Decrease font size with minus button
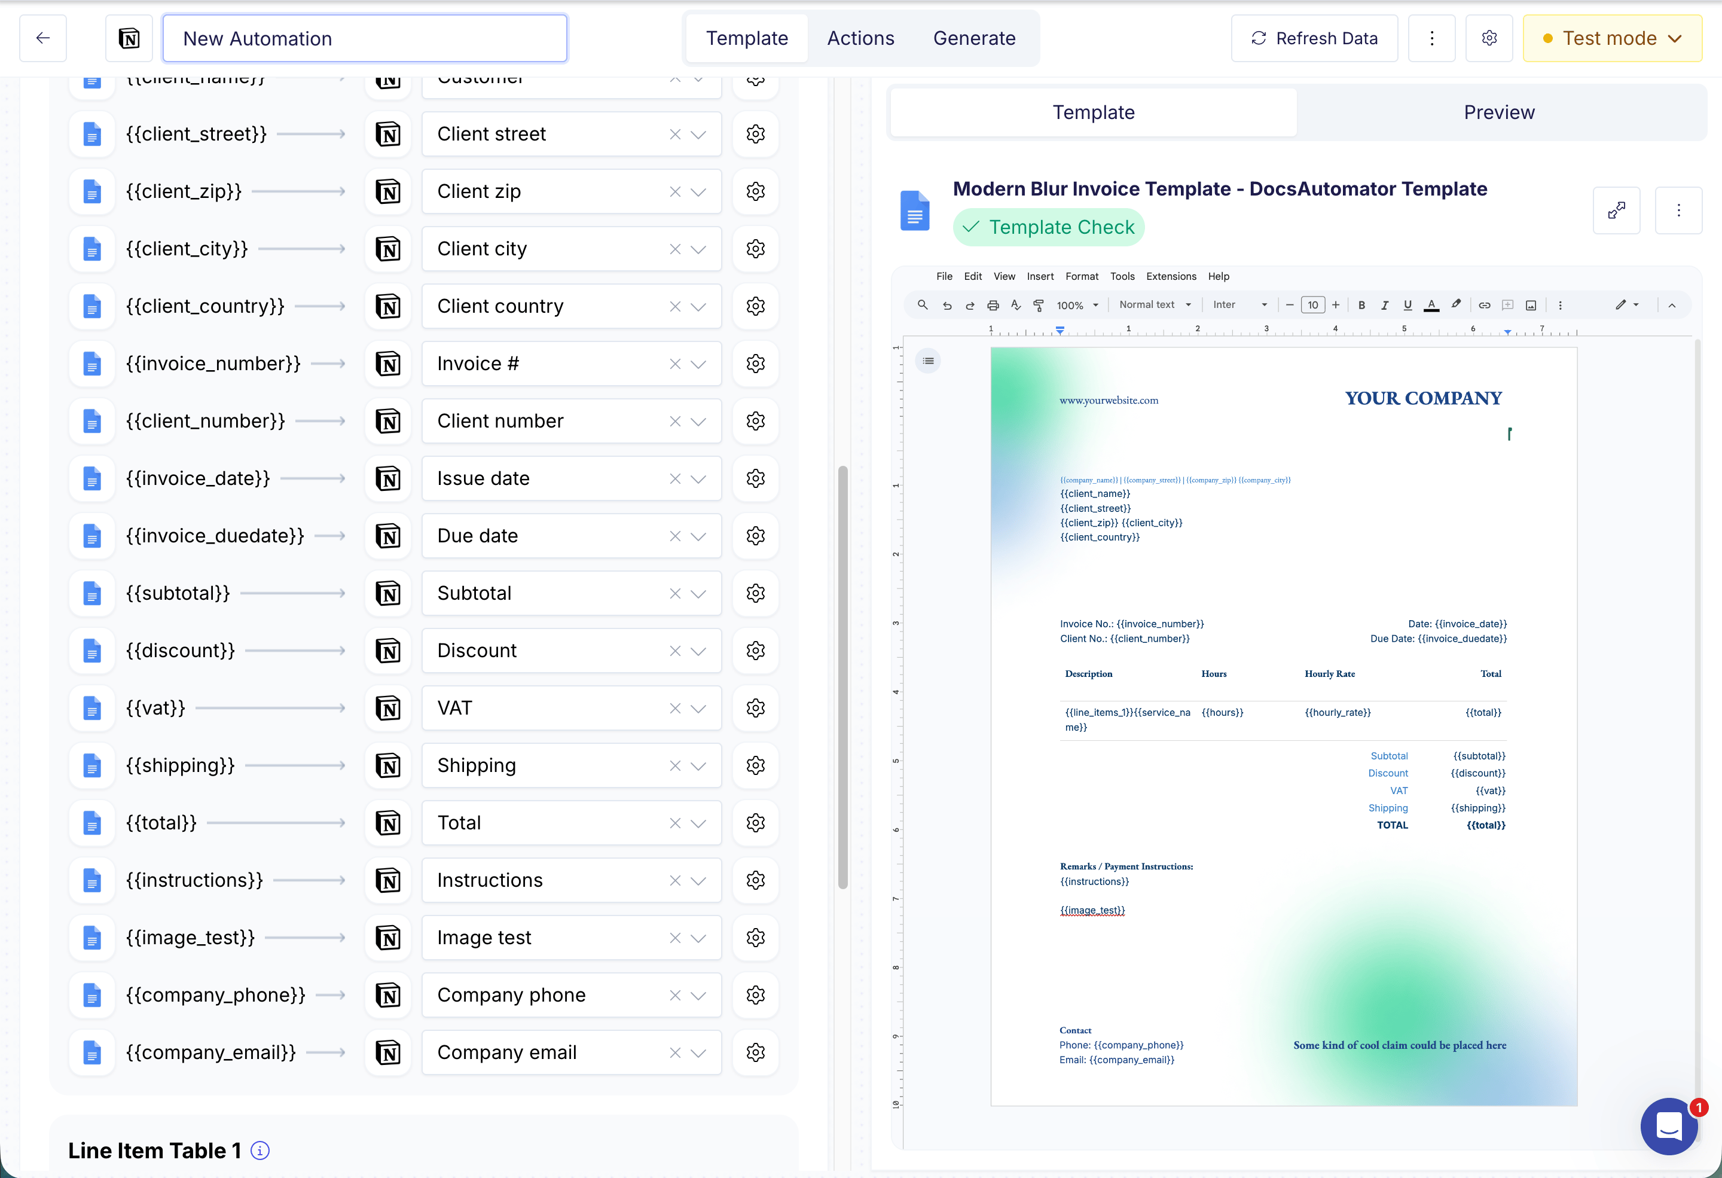 [1289, 305]
